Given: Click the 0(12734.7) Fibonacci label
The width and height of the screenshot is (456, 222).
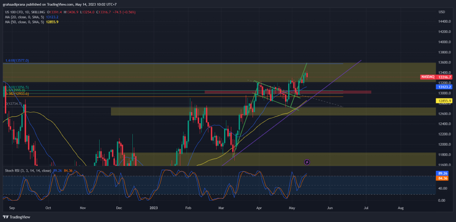Looking at the screenshot, I should (14, 104).
